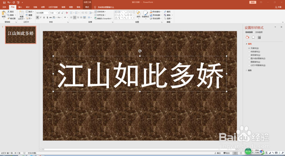Viewport: 285px width, 156px height.
Task: Toggle Italic formatting
Action: [41, 17]
